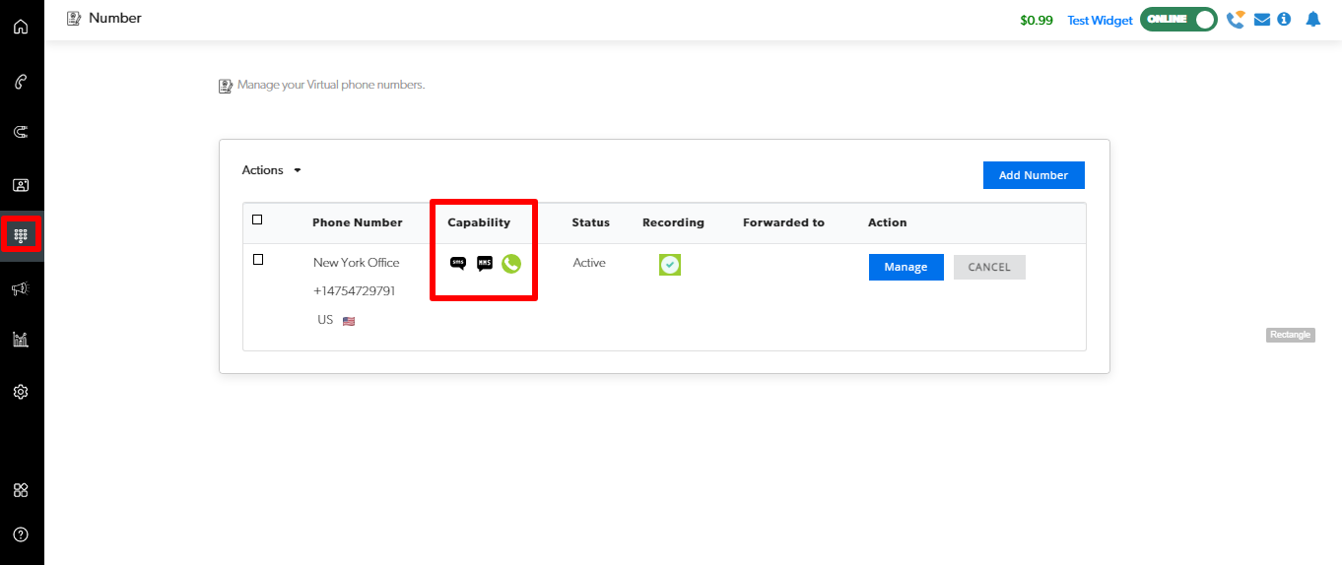Open the Test Widget link

[1100, 21]
